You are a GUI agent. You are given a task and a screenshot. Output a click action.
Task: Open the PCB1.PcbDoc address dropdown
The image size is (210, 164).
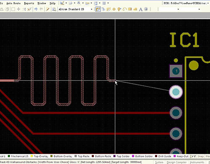208,3
